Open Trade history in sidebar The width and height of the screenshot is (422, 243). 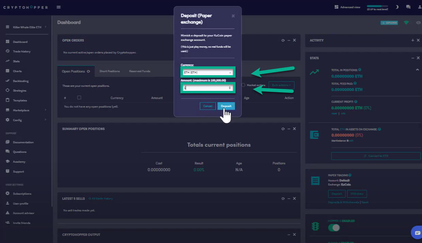tap(22, 51)
